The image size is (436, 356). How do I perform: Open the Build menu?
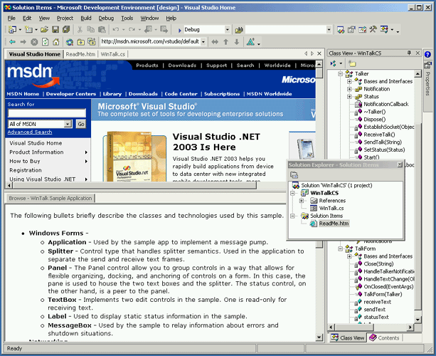[x=86, y=19]
